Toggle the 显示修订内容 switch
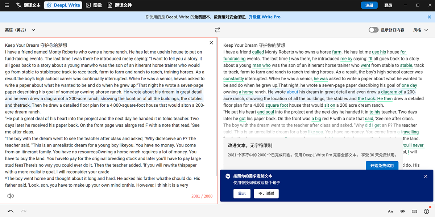 coord(373,30)
